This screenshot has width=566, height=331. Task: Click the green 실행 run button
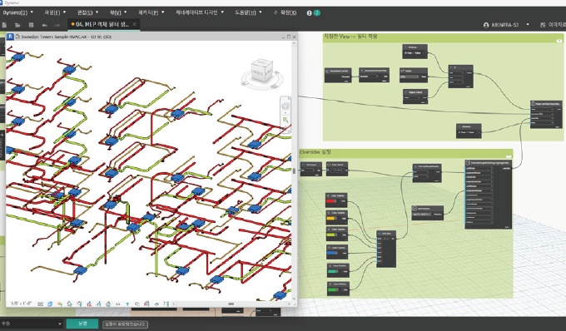click(82, 324)
